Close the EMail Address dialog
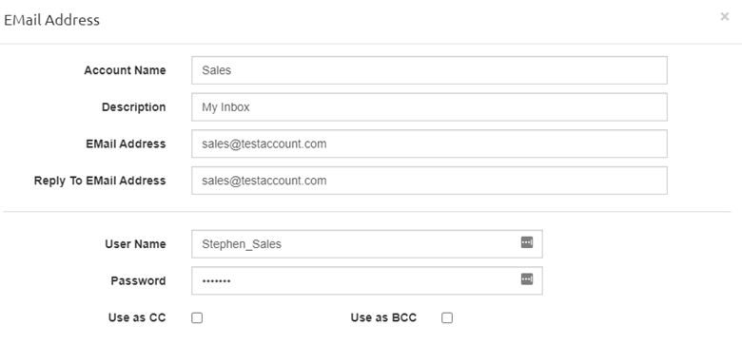742x345 pixels. (725, 17)
